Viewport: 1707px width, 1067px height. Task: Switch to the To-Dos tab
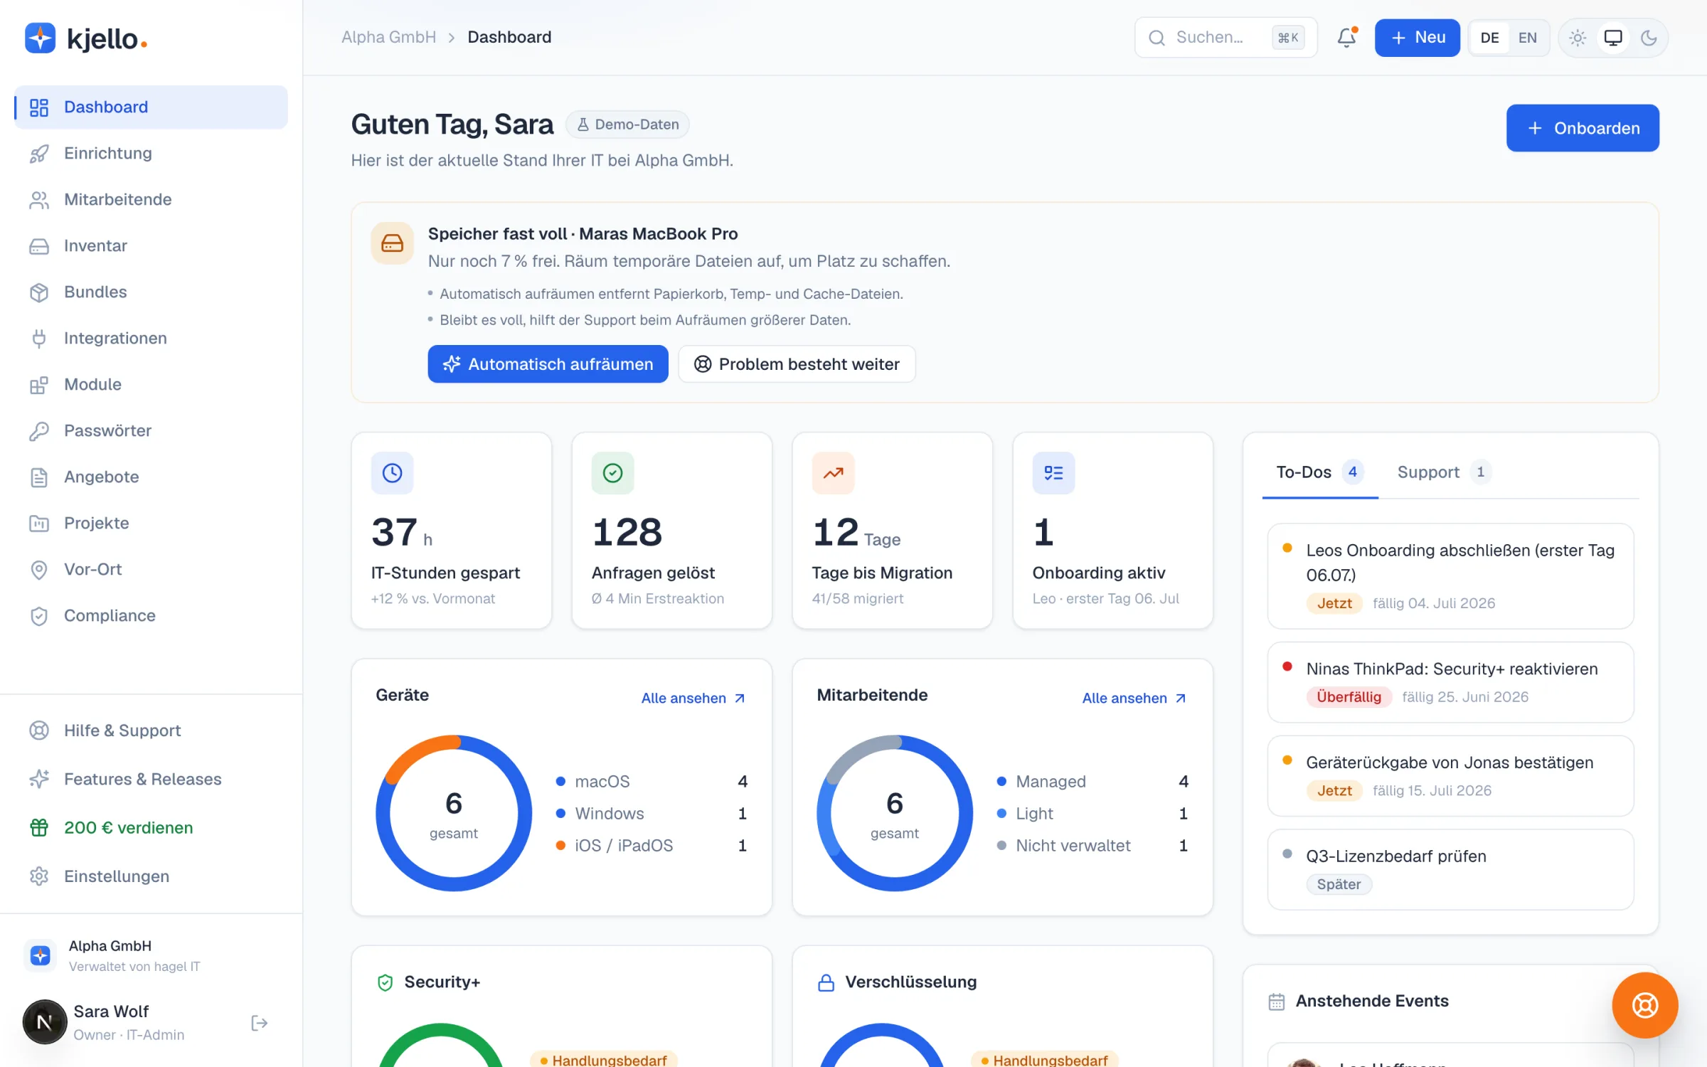point(1320,472)
